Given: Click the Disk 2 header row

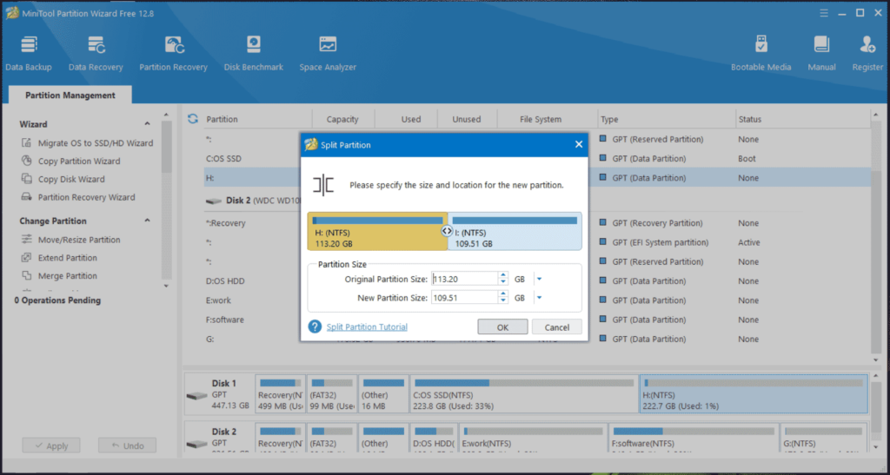Looking at the screenshot, I should click(536, 201).
